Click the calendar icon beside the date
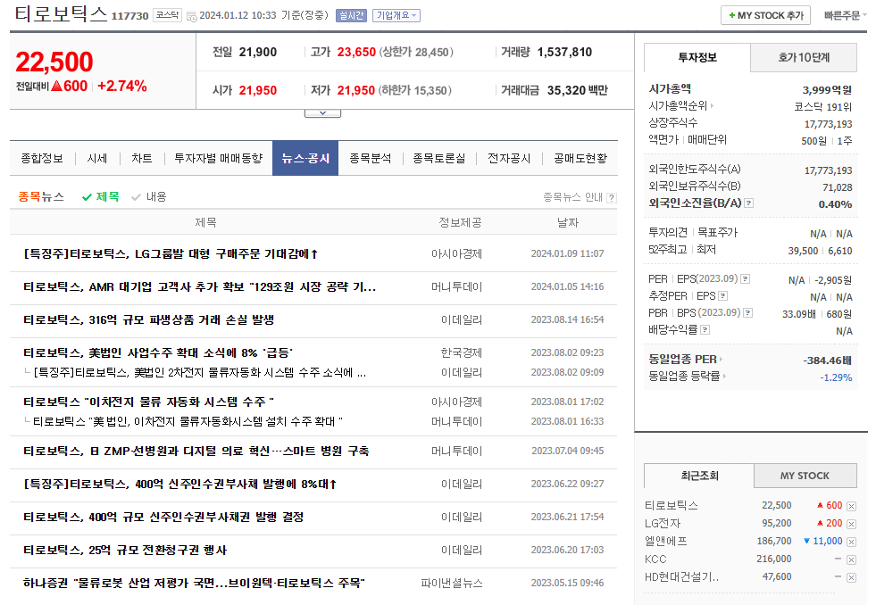 [x=191, y=16]
